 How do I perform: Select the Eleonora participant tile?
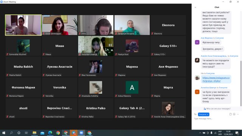pos(168,25)
